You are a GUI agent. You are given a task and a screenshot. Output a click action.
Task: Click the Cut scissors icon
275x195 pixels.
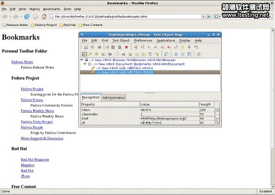(x=107, y=47)
